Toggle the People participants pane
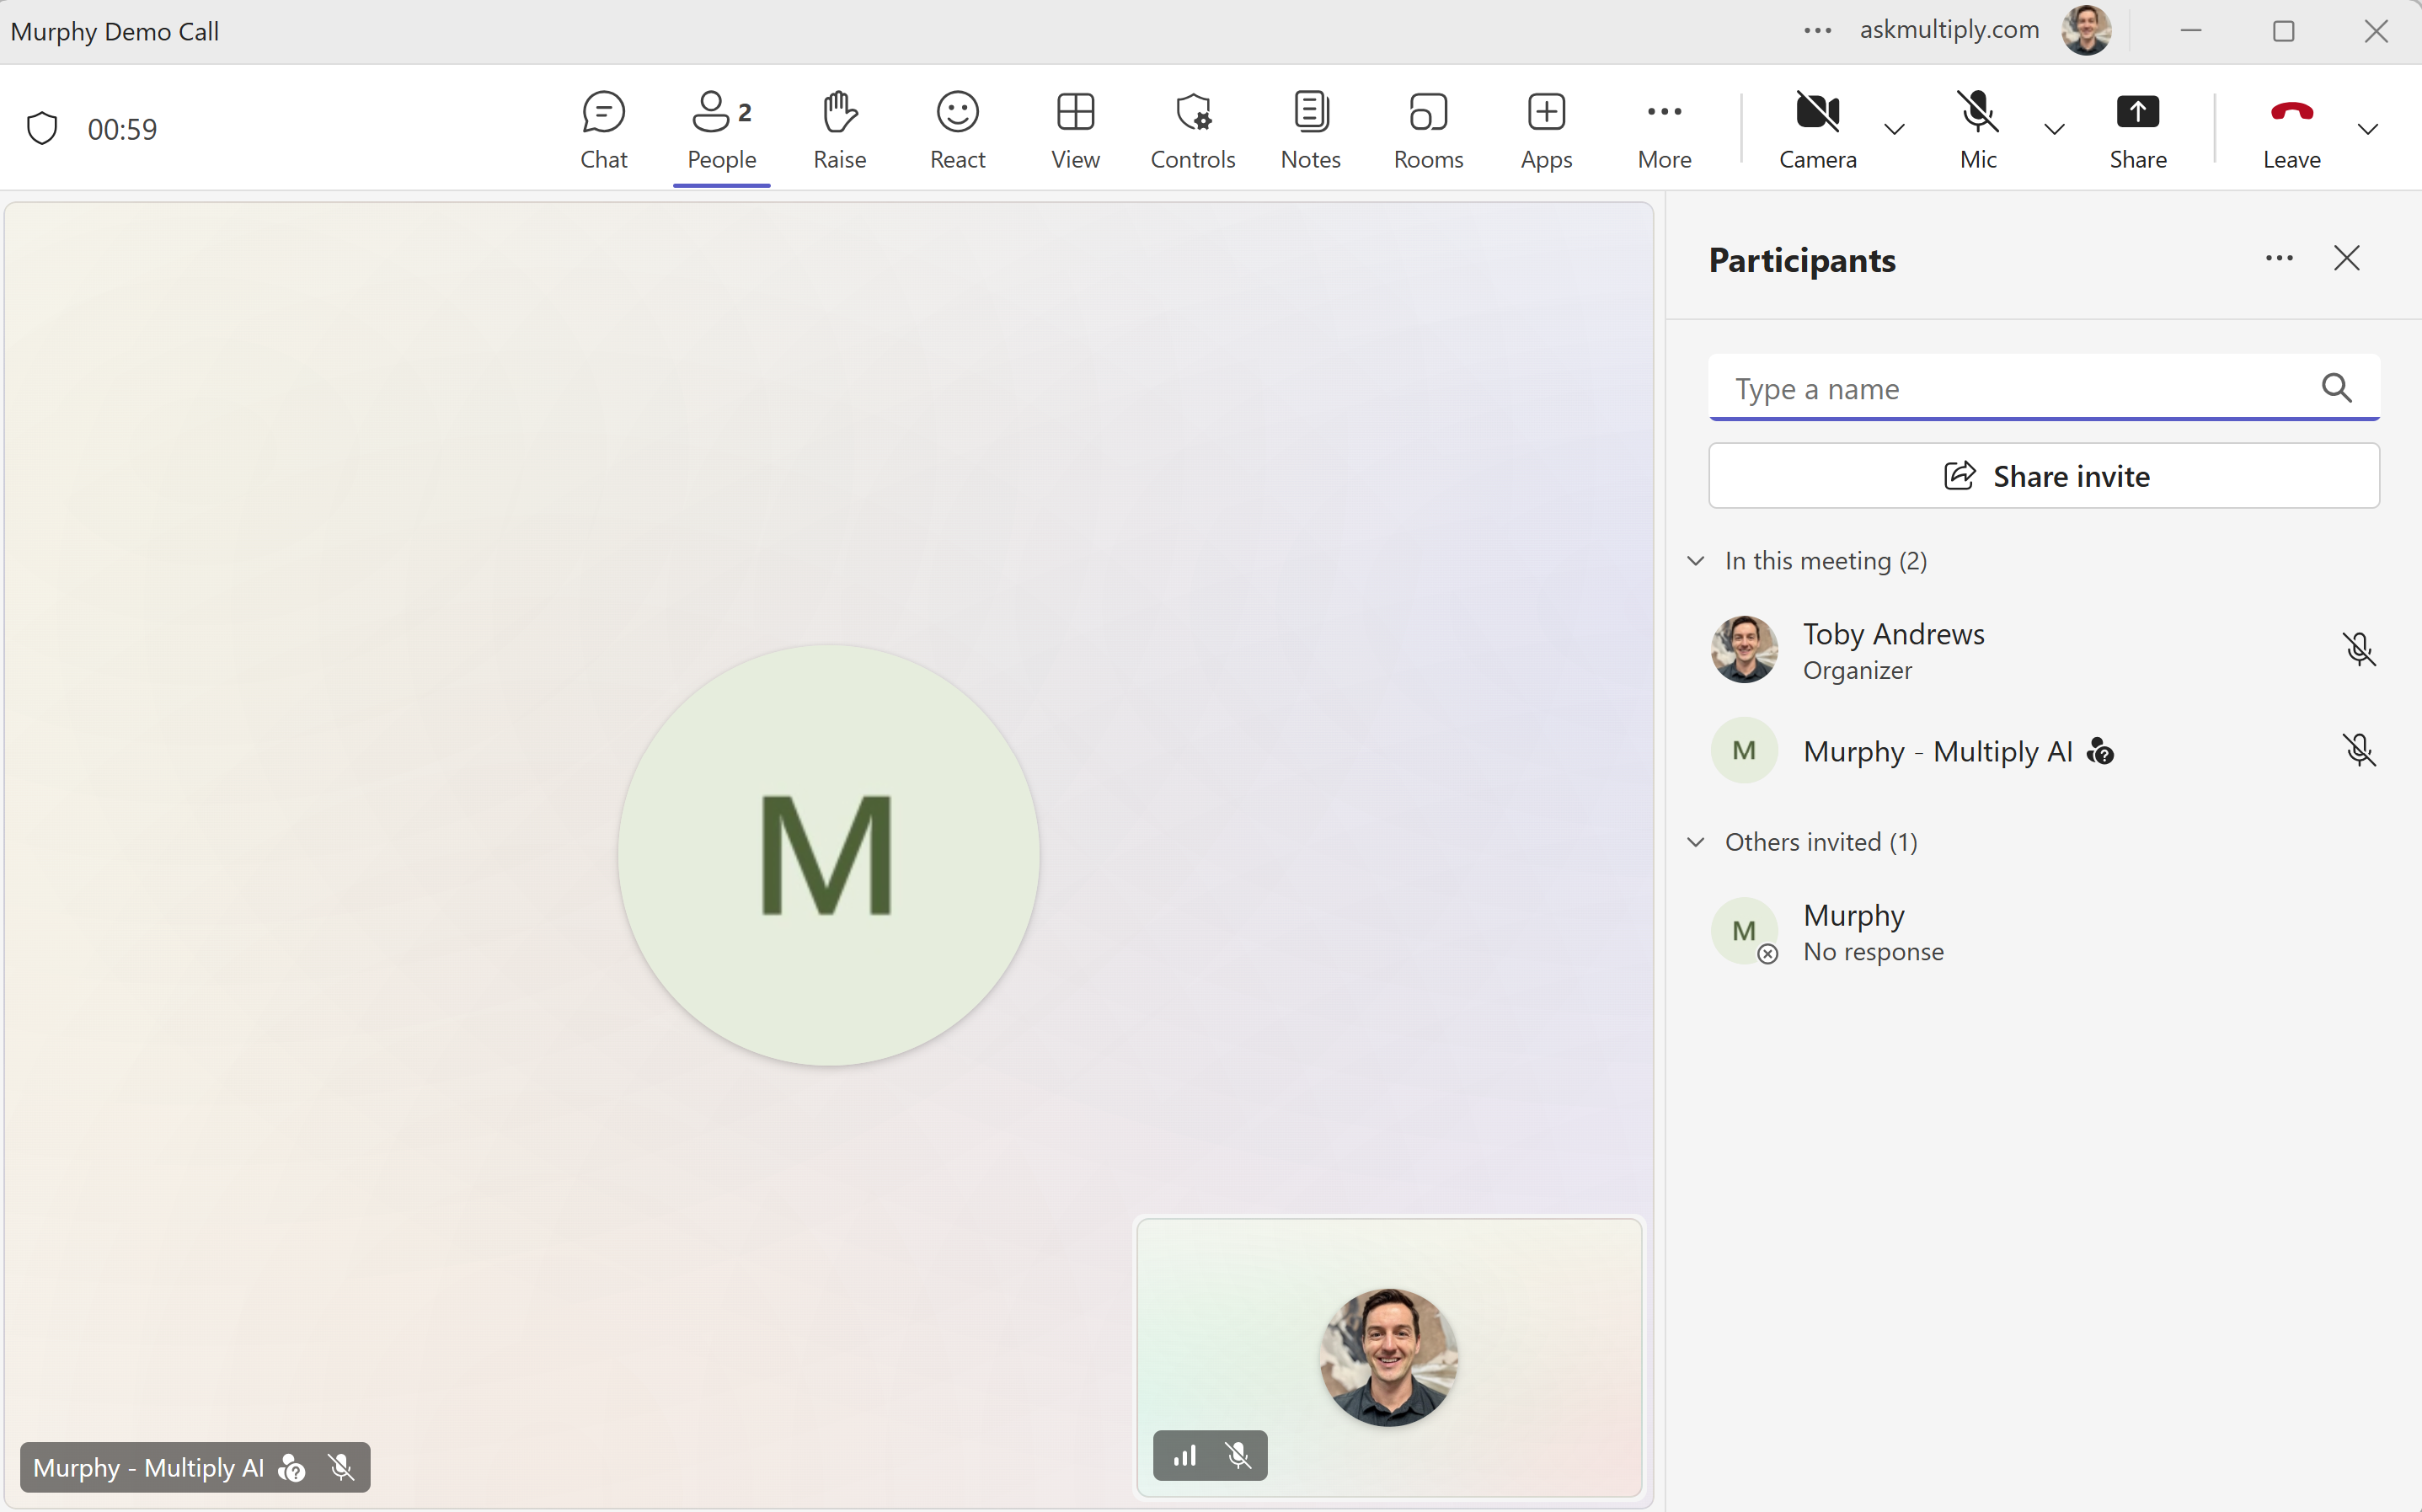The width and height of the screenshot is (2422, 1512). pyautogui.click(x=722, y=129)
